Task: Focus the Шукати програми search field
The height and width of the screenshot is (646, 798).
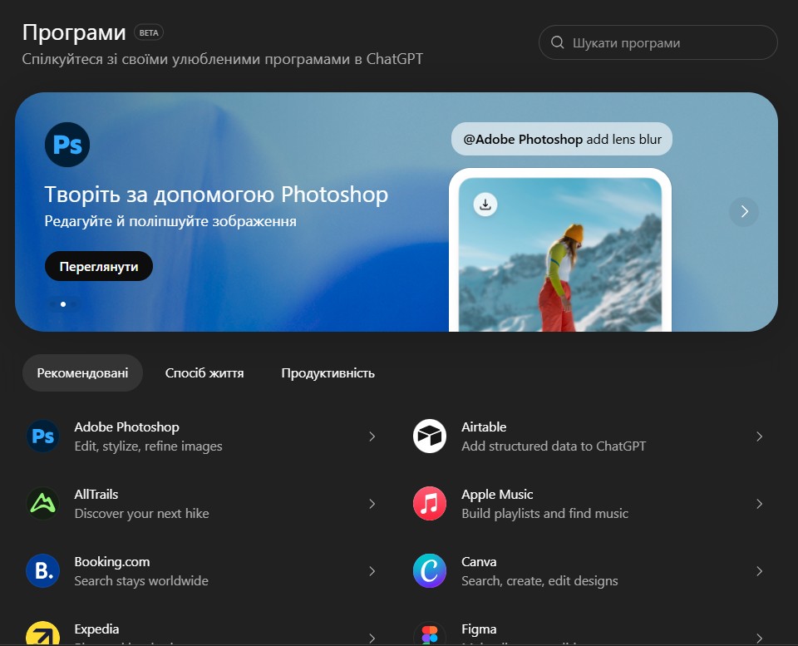Action: 658,42
